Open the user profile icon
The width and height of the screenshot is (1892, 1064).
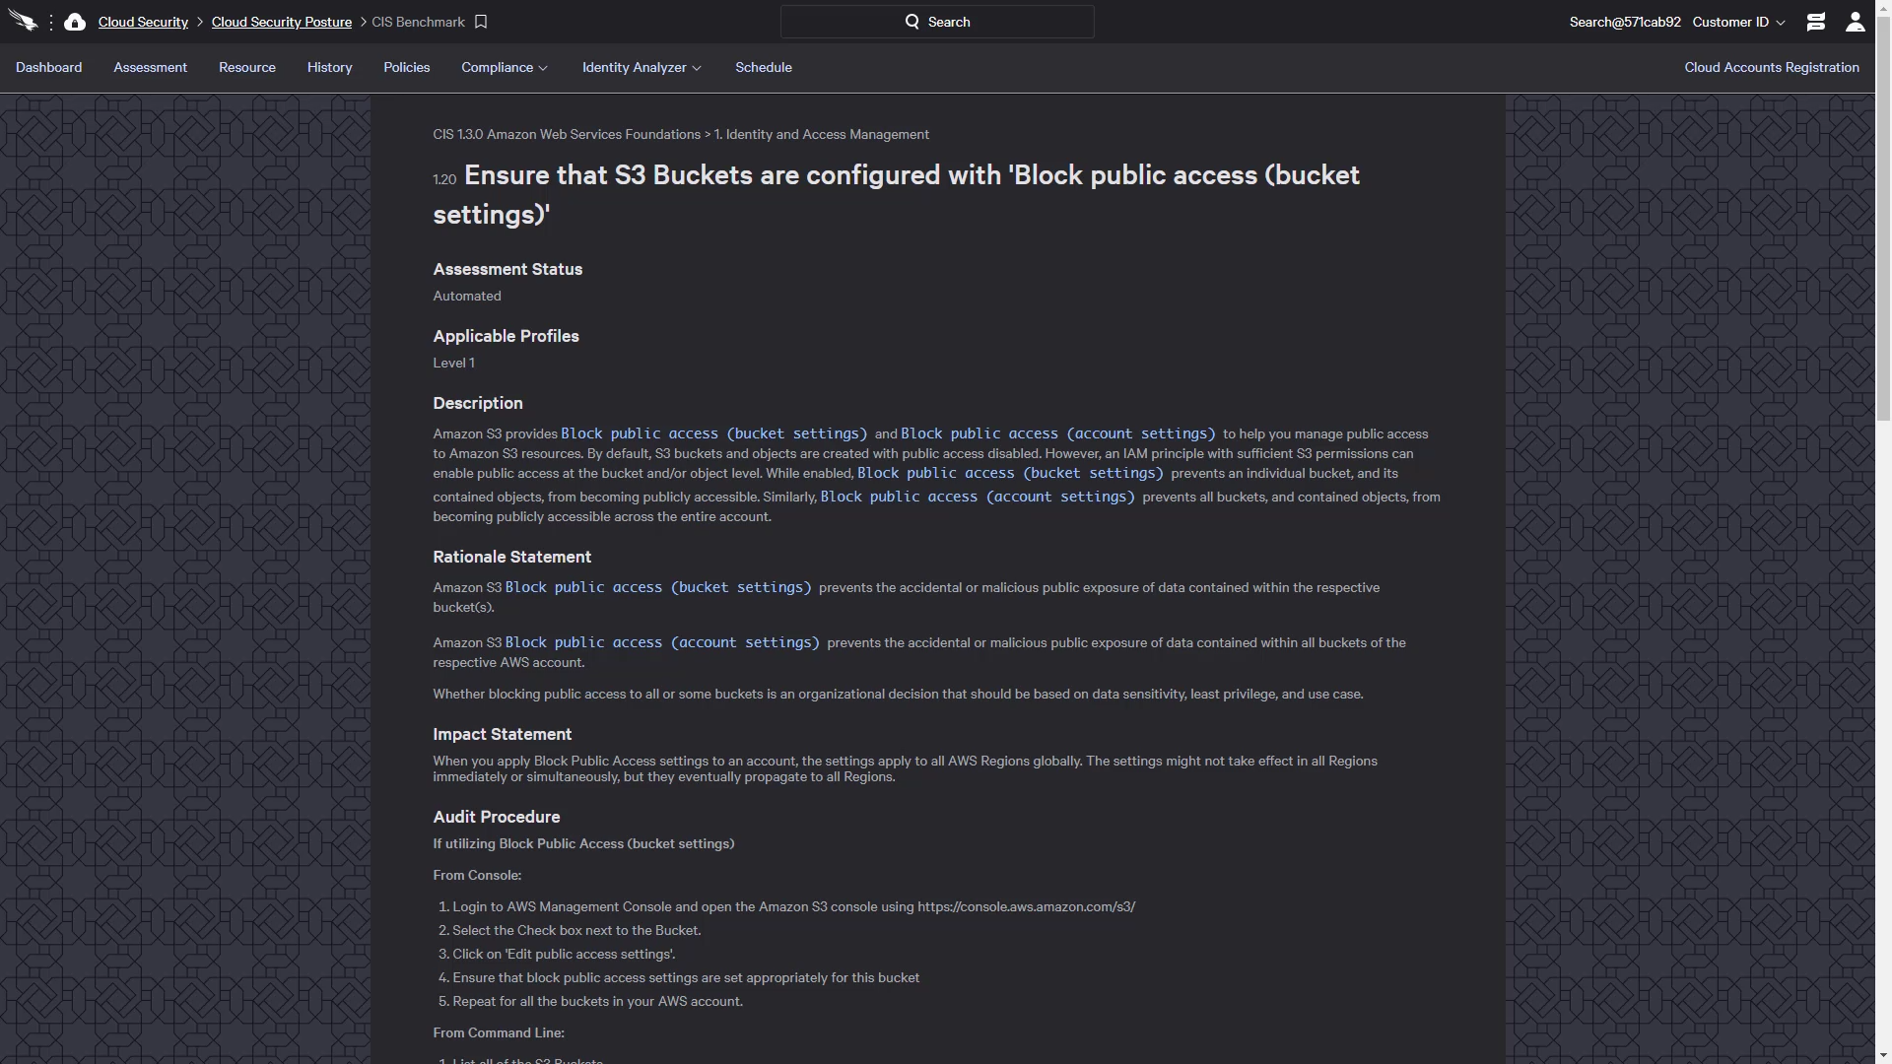[1856, 22]
